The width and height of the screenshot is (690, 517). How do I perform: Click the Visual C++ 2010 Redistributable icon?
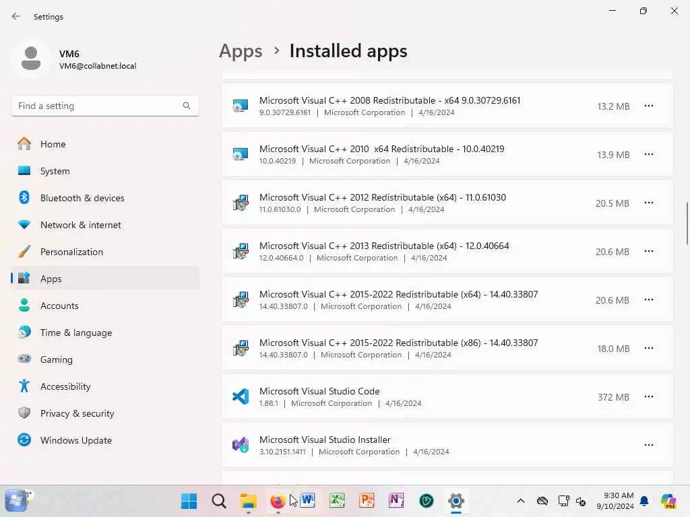coord(241,154)
